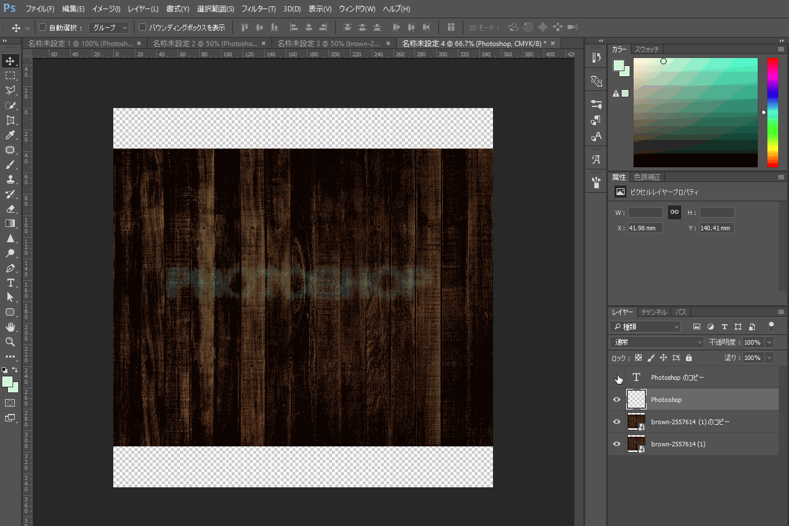
Task: Select the Dodge tool
Action: pyautogui.click(x=10, y=253)
